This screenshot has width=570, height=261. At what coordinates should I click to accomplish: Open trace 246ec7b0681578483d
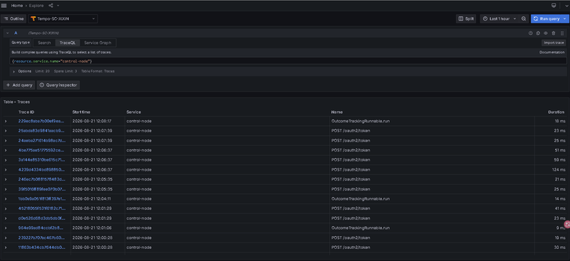pyautogui.click(x=41, y=179)
